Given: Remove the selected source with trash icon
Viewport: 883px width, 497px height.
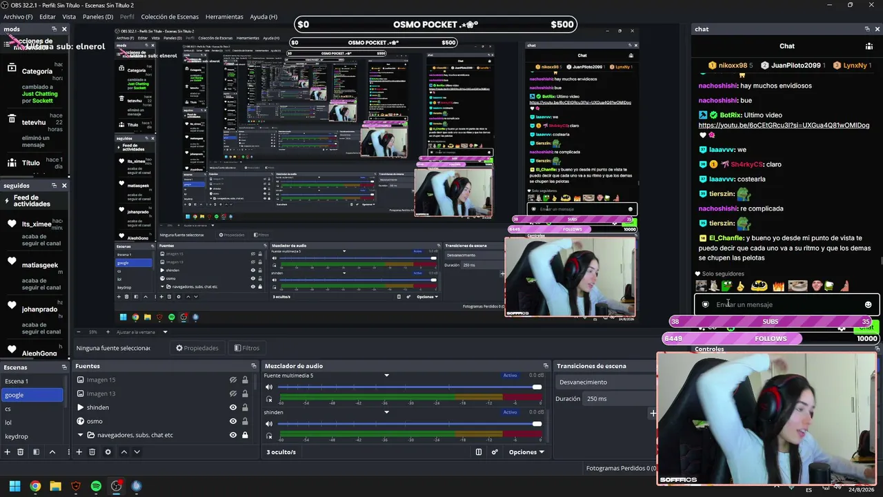Looking at the screenshot, I should point(92,452).
